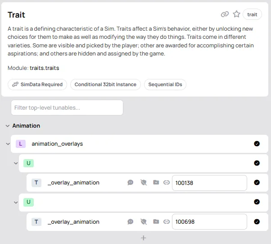The height and width of the screenshot is (244, 271).
Task: Click the SimData Required badge
Action: tap(37, 84)
